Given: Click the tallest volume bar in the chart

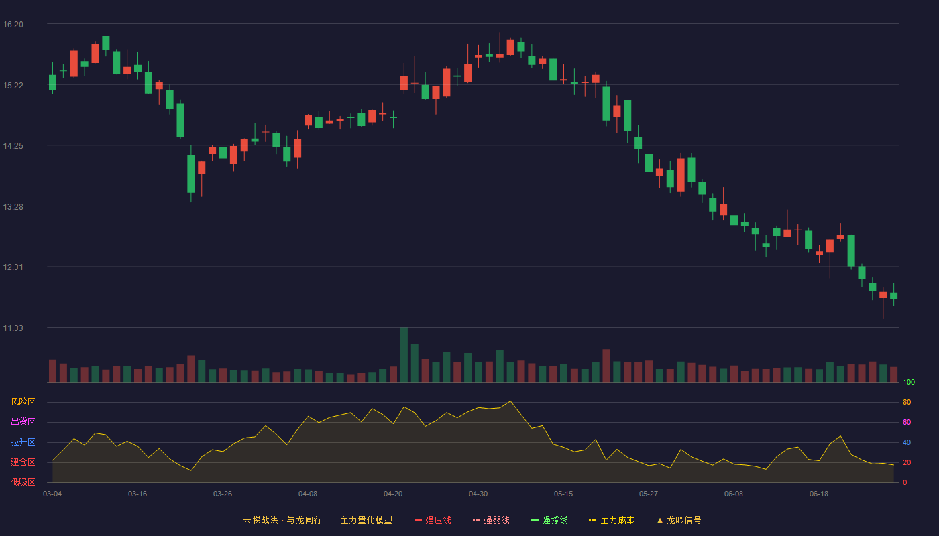Looking at the screenshot, I should point(404,354).
